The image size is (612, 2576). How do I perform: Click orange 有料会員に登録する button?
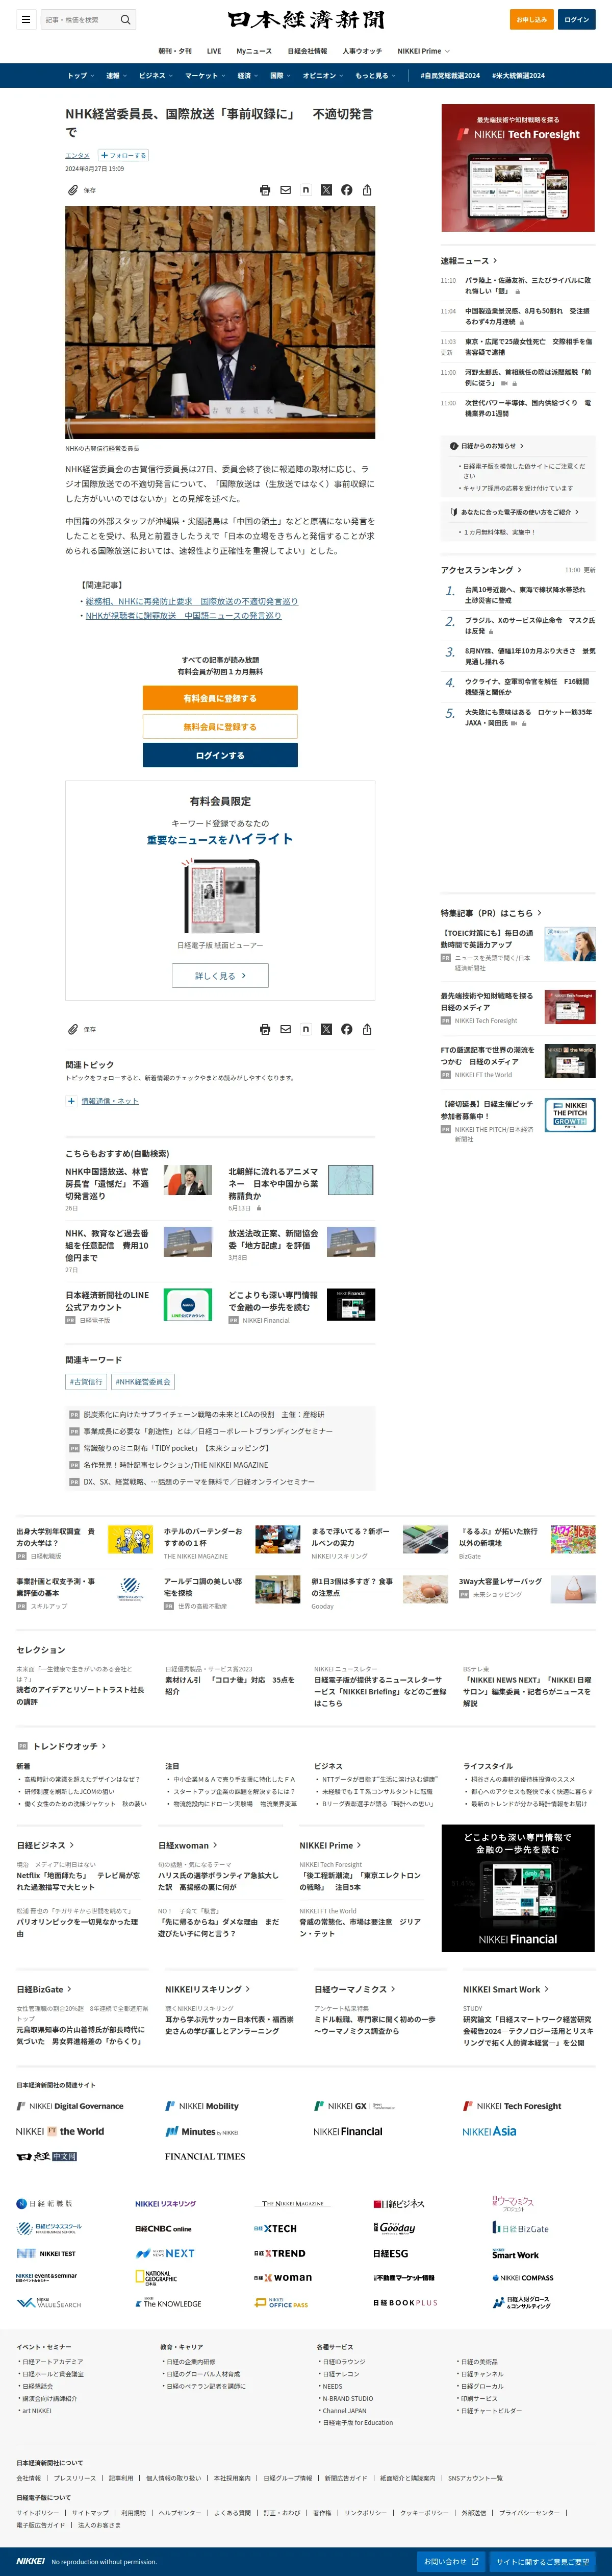220,698
